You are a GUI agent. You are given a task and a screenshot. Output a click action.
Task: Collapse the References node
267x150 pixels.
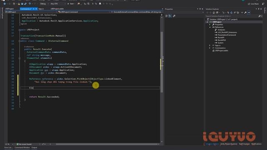click(x=210, y=27)
